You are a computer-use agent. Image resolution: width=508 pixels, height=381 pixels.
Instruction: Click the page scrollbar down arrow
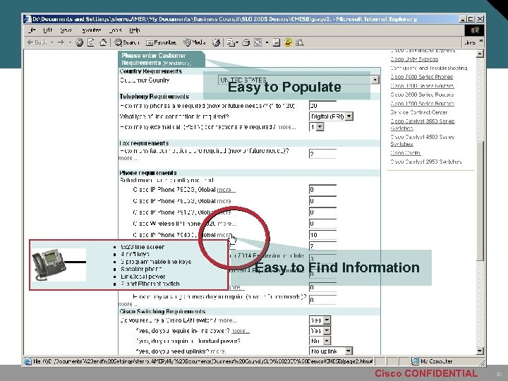pyautogui.click(x=480, y=351)
